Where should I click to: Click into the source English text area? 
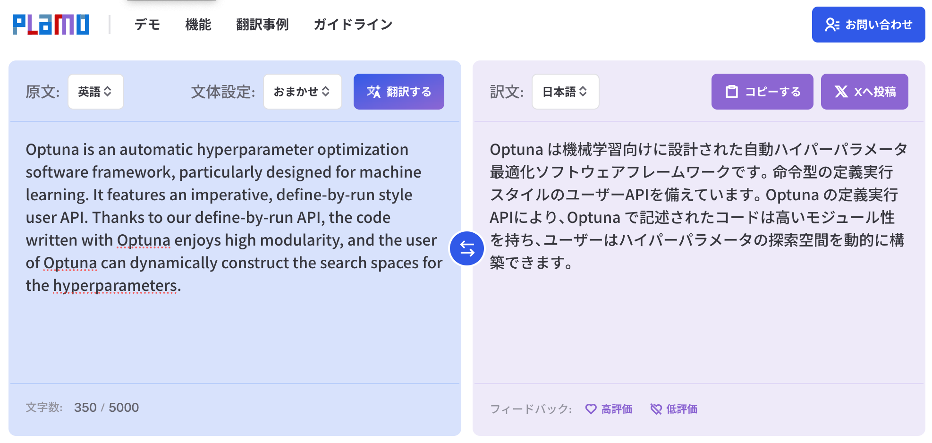tap(234, 217)
